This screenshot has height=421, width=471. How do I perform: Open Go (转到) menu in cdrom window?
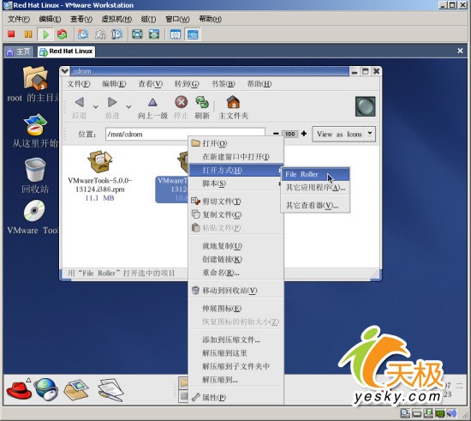(x=187, y=83)
